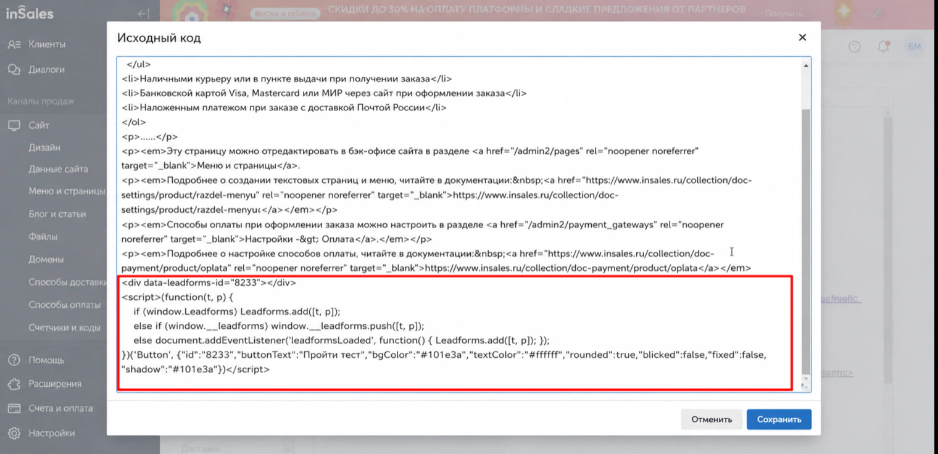This screenshot has height=454, width=938.
Task: Select the Меню и страницы menu item
Action: click(x=67, y=191)
